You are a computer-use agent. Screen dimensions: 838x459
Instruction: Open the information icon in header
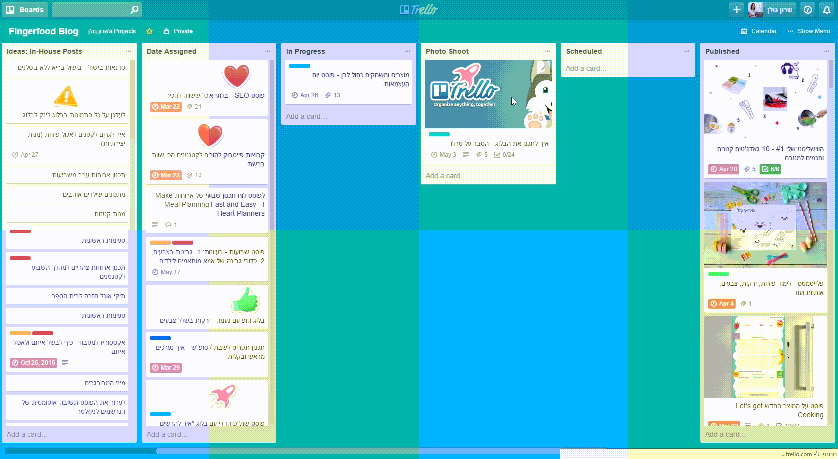pos(808,10)
